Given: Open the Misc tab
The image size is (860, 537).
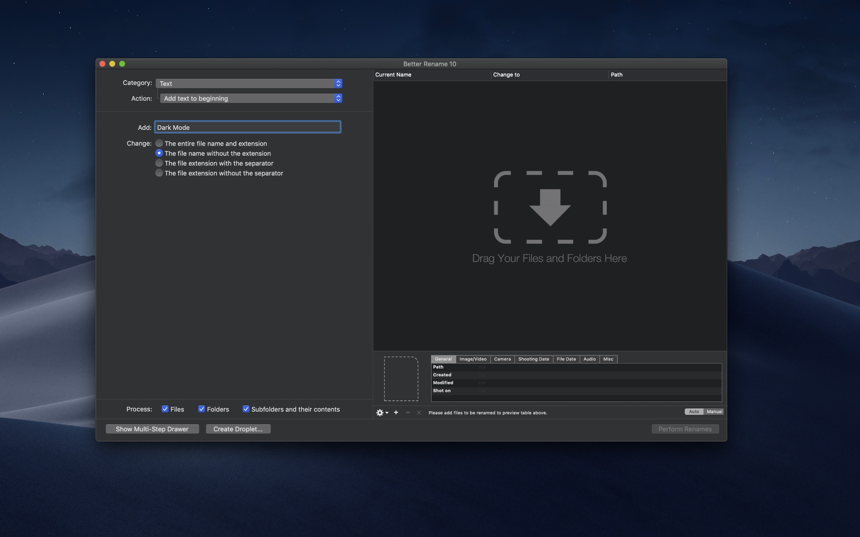Looking at the screenshot, I should click(608, 359).
